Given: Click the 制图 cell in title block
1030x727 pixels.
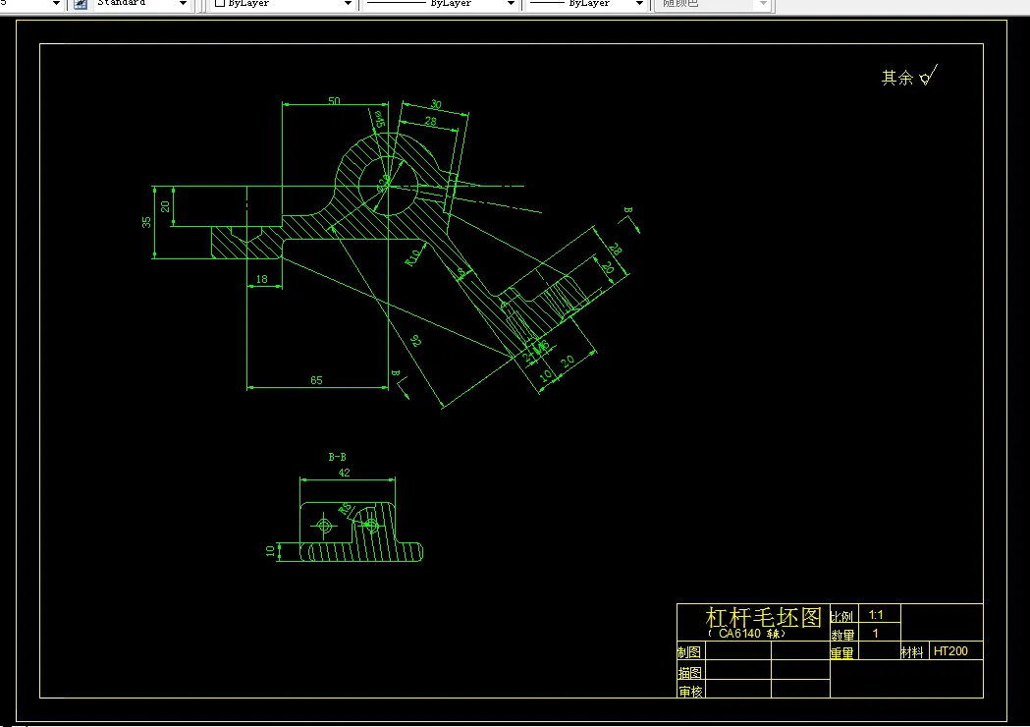Looking at the screenshot, I should point(689,652).
